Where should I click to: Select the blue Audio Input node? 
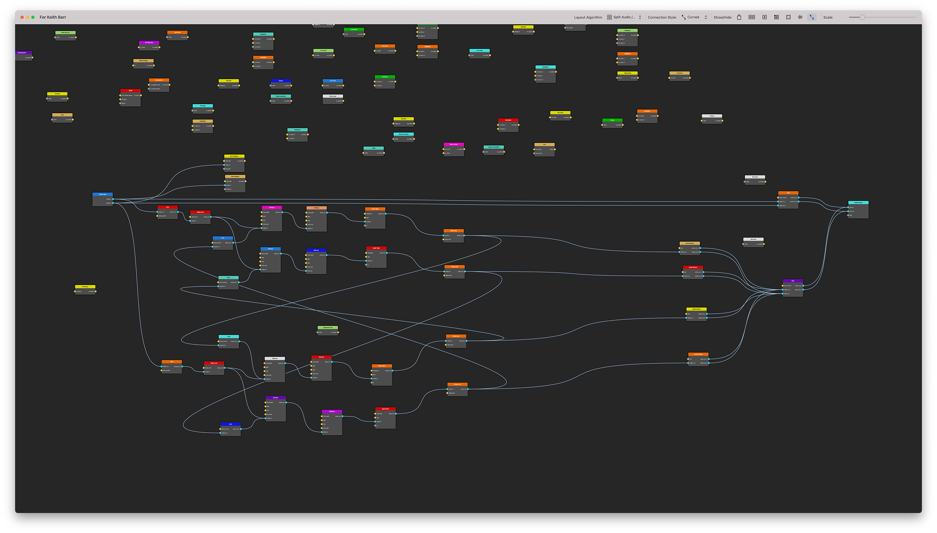pyautogui.click(x=103, y=194)
